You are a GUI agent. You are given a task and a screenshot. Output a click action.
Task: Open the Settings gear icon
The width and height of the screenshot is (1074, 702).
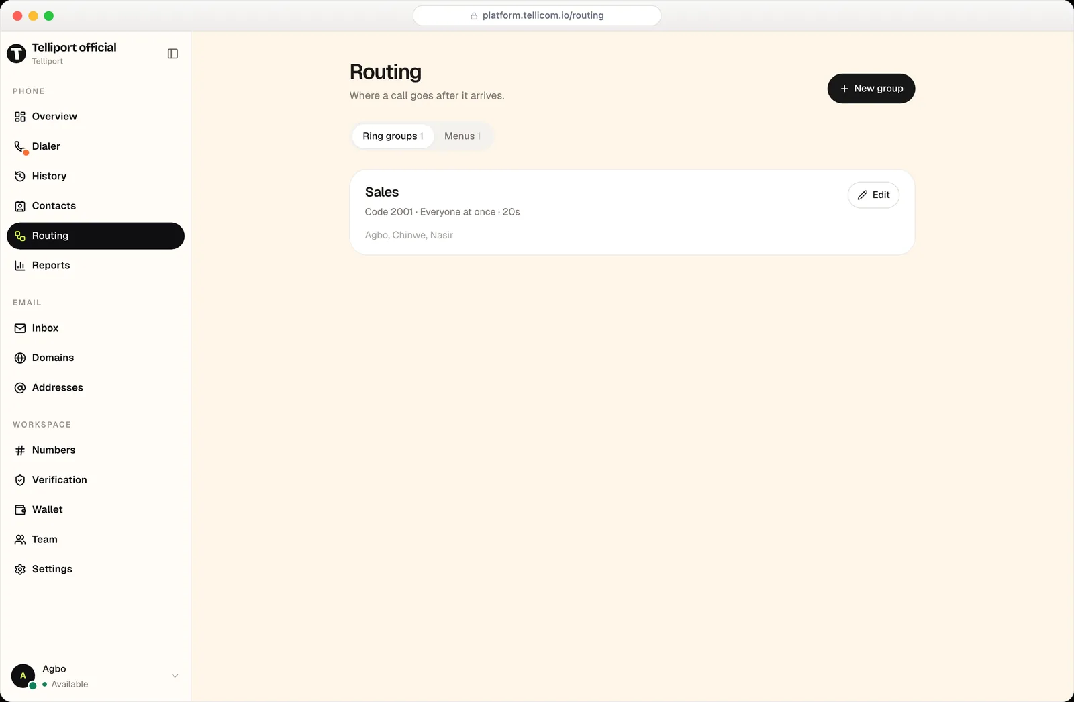coord(20,569)
